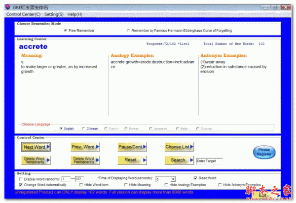Click Delete Word Temporarily
296x203 pixels.
coord(36,160)
